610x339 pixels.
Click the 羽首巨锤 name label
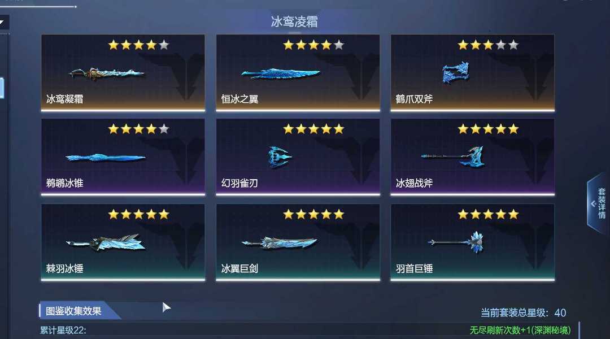[415, 268]
